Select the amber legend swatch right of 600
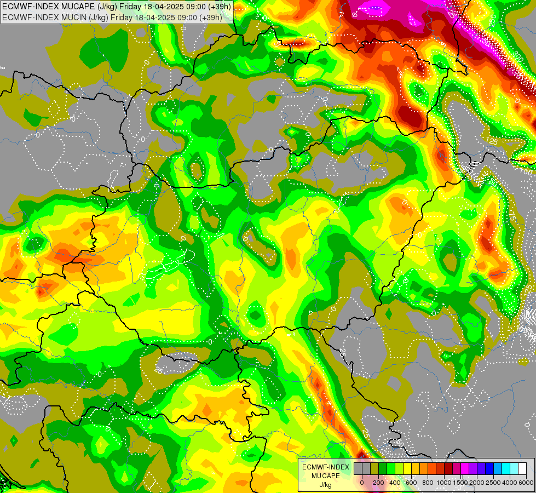 [416, 469]
